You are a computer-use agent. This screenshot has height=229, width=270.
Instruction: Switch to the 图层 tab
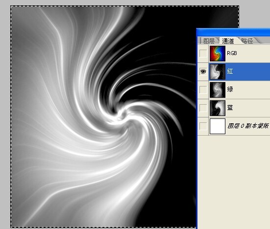(x=209, y=41)
